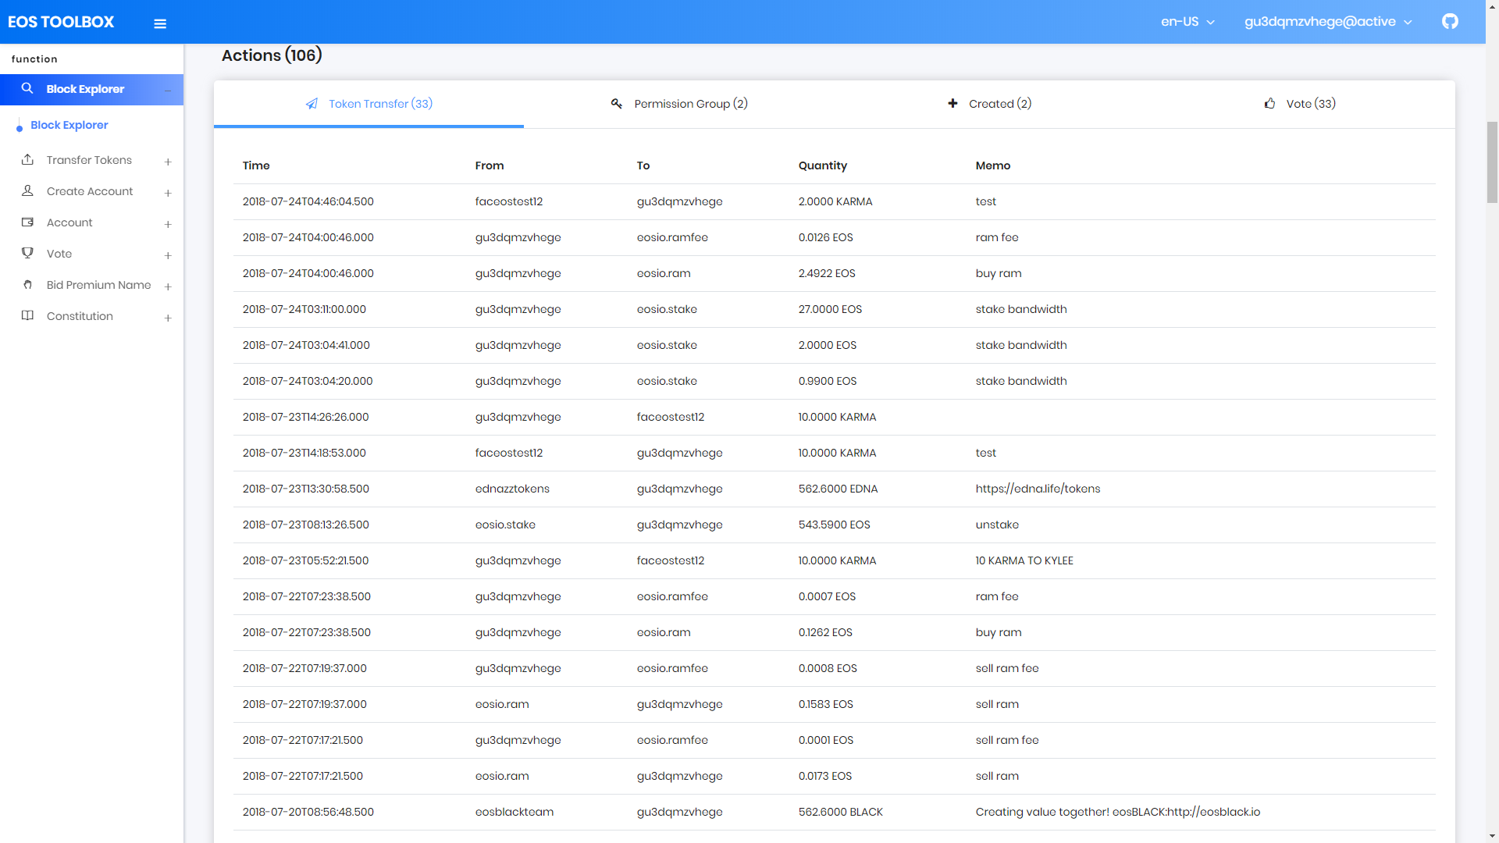Click the Block Explorer search icon

point(27,89)
